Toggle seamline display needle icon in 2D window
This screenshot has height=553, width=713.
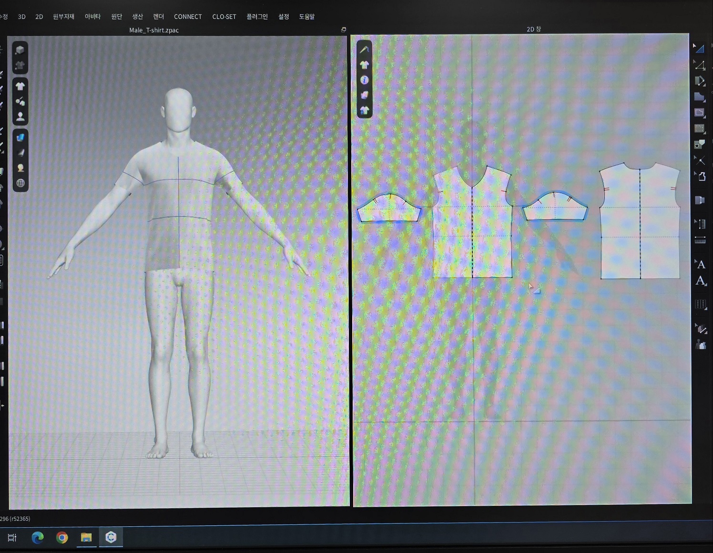(365, 49)
